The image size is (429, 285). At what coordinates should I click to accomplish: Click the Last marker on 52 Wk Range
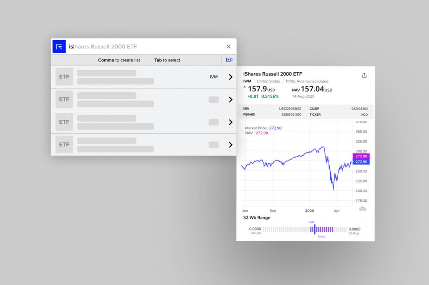tap(315, 229)
